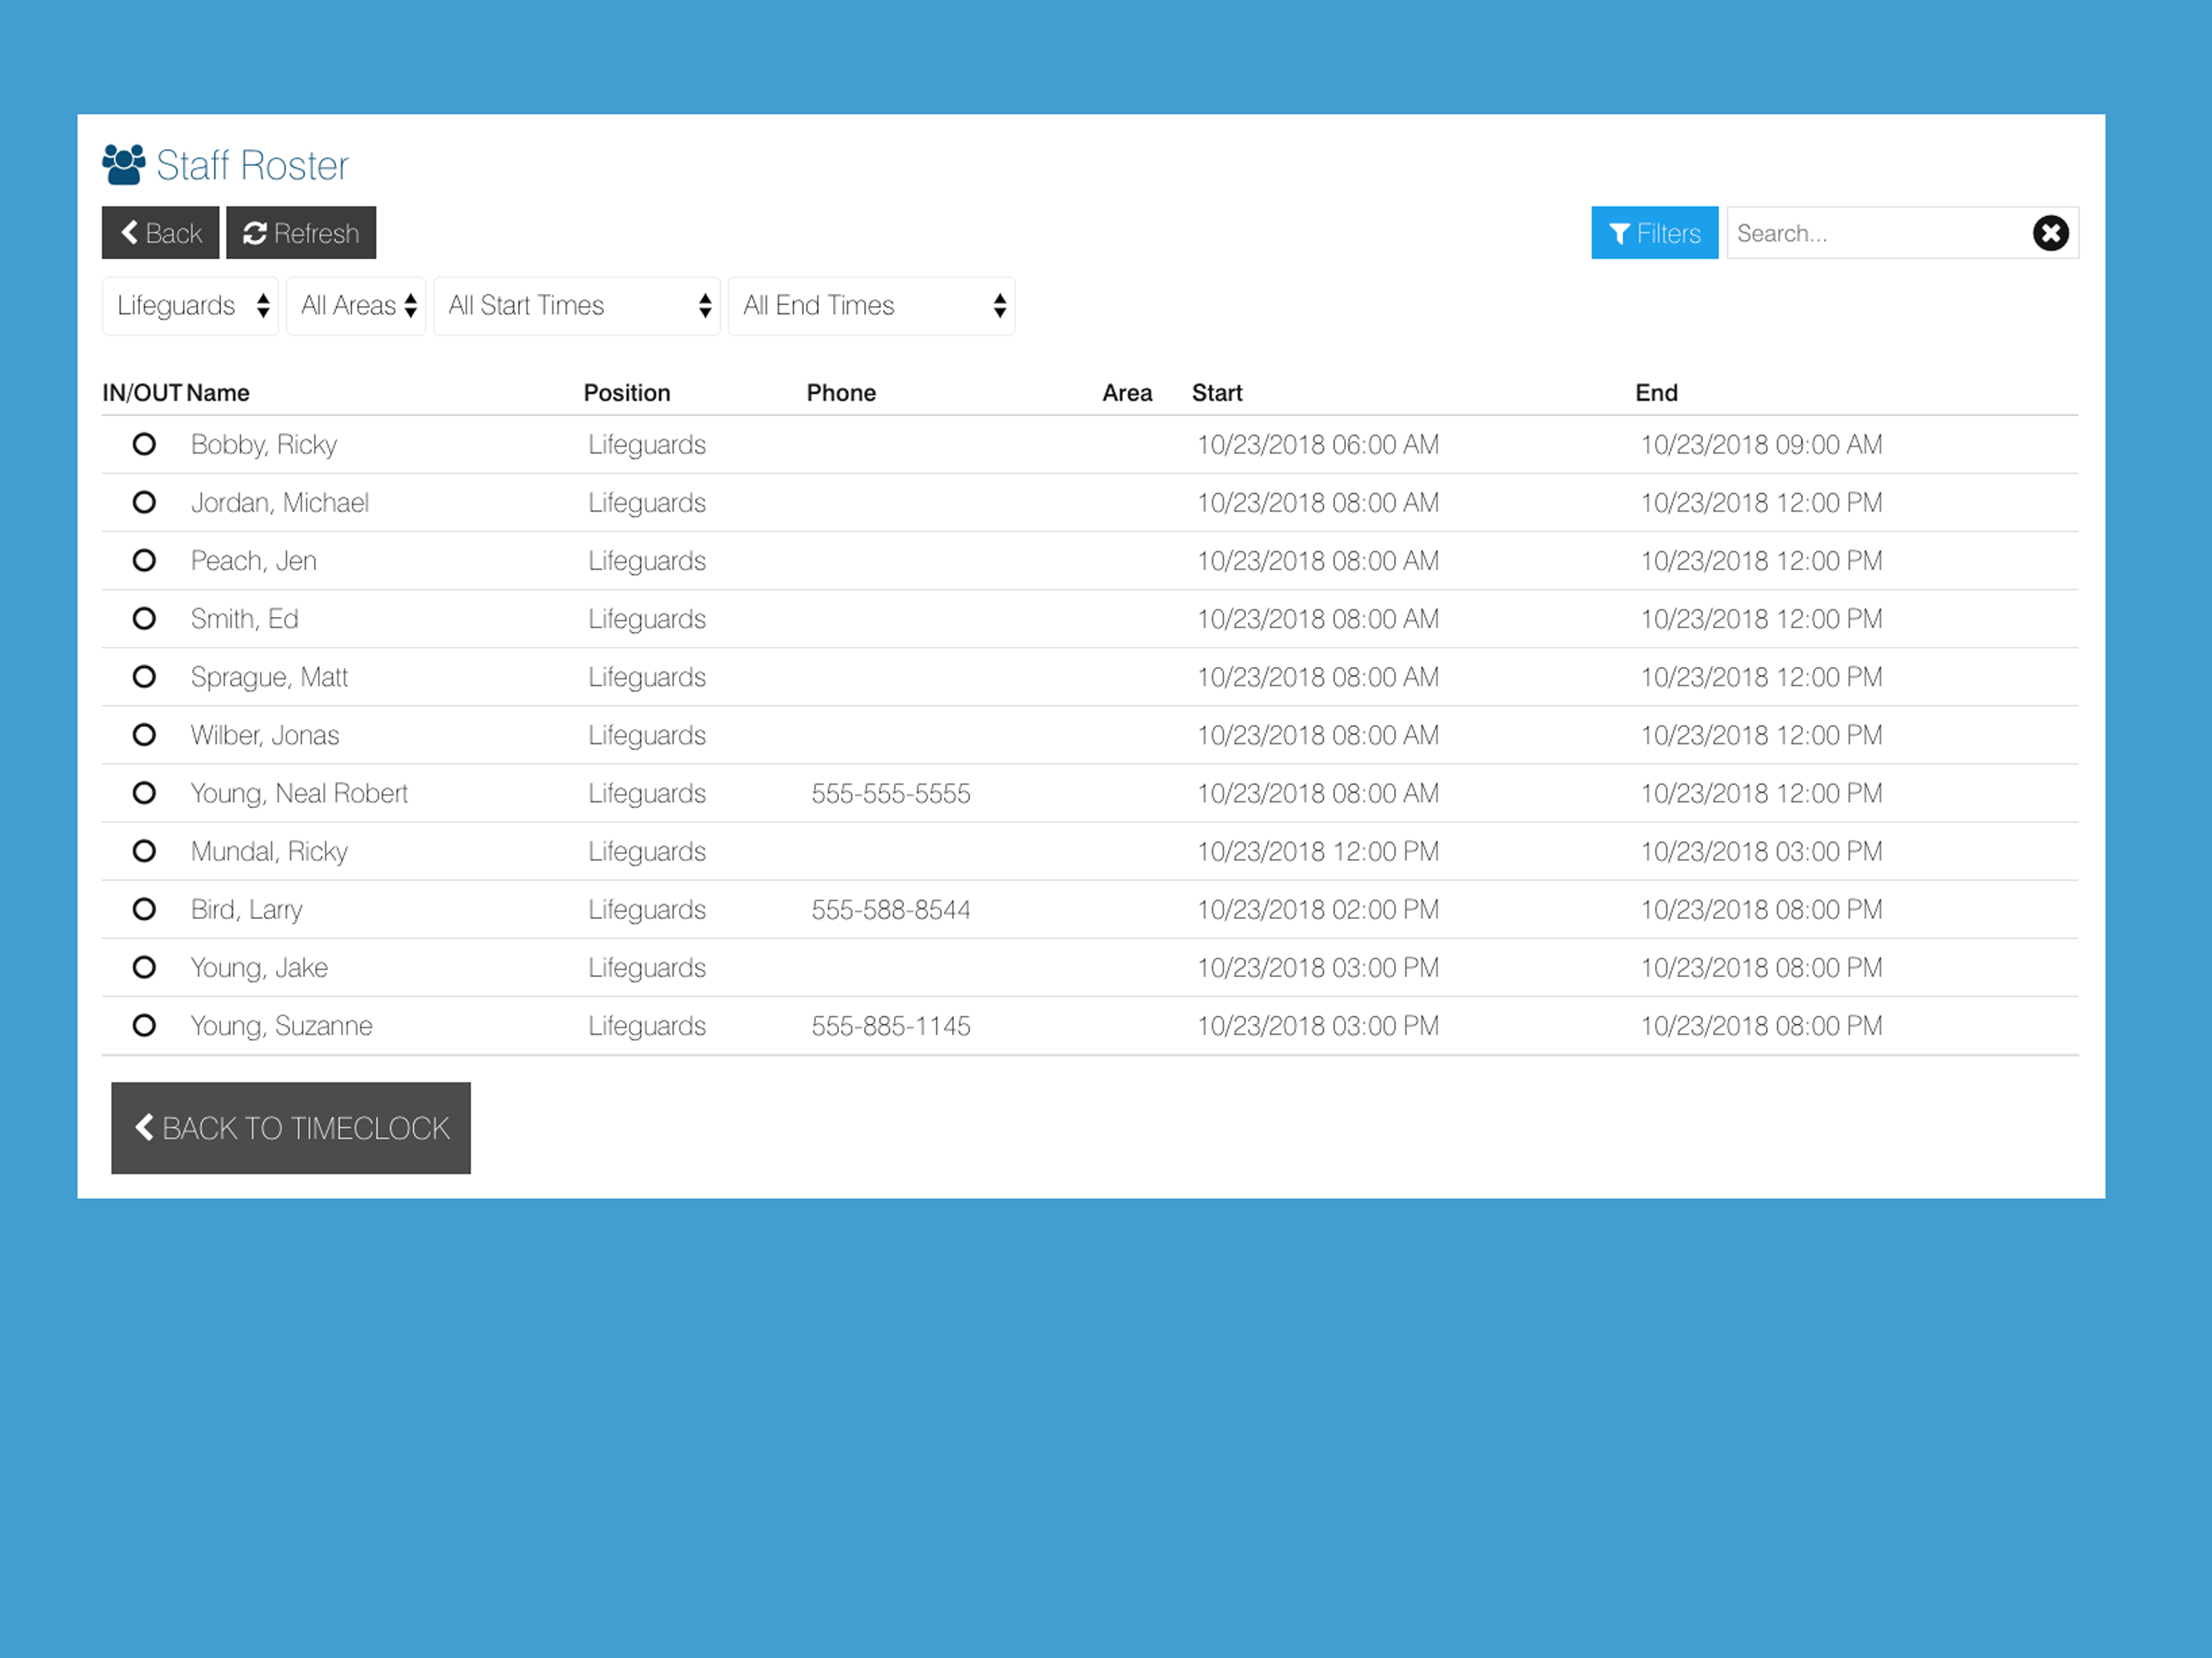Select the Young, Neal Robert row name
The image size is (2212, 1658).
click(299, 793)
